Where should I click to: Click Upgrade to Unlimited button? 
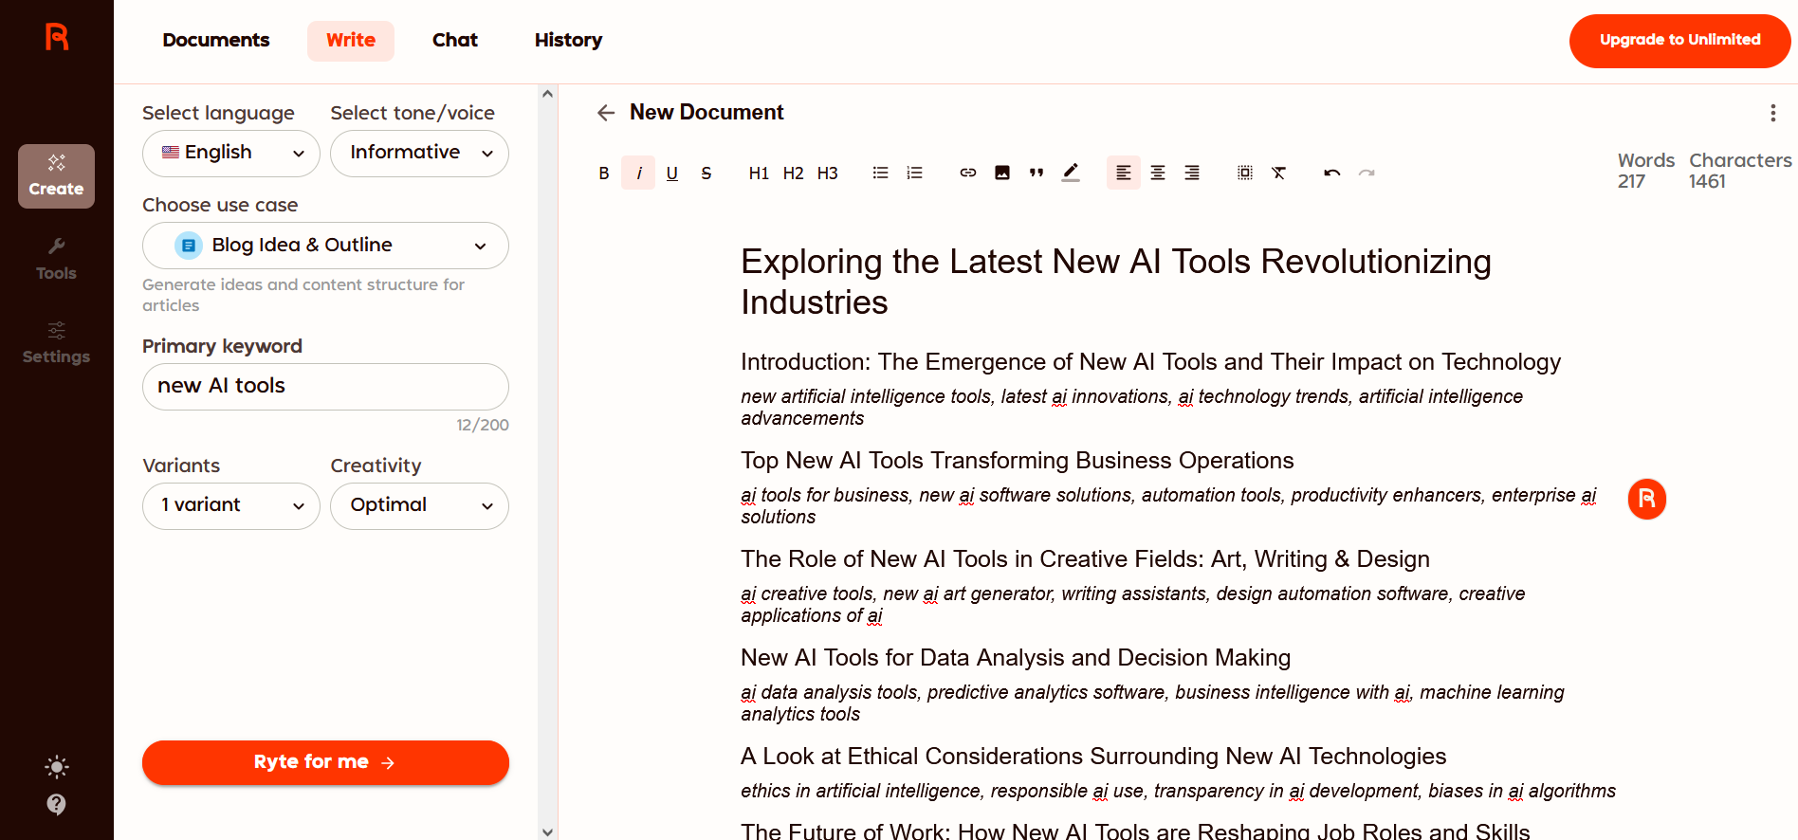coord(1679,41)
